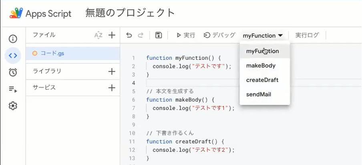The width and height of the screenshot is (362, 165).
Task: Open Project Settings gear icon
Action: click(13, 106)
